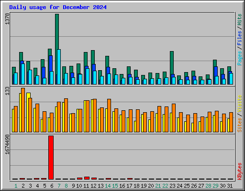The height and width of the screenshot is (191, 245).
Task: Click the tall cyan Pages bar on day 7
Action: pyautogui.click(x=59, y=67)
